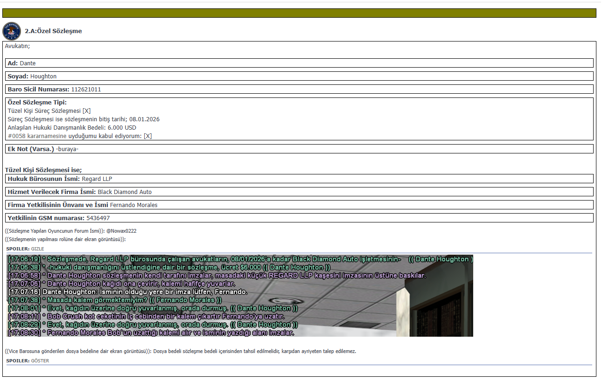
Task: Click the "Özel Sözleşme Tipi:" label
Action: tap(37, 103)
